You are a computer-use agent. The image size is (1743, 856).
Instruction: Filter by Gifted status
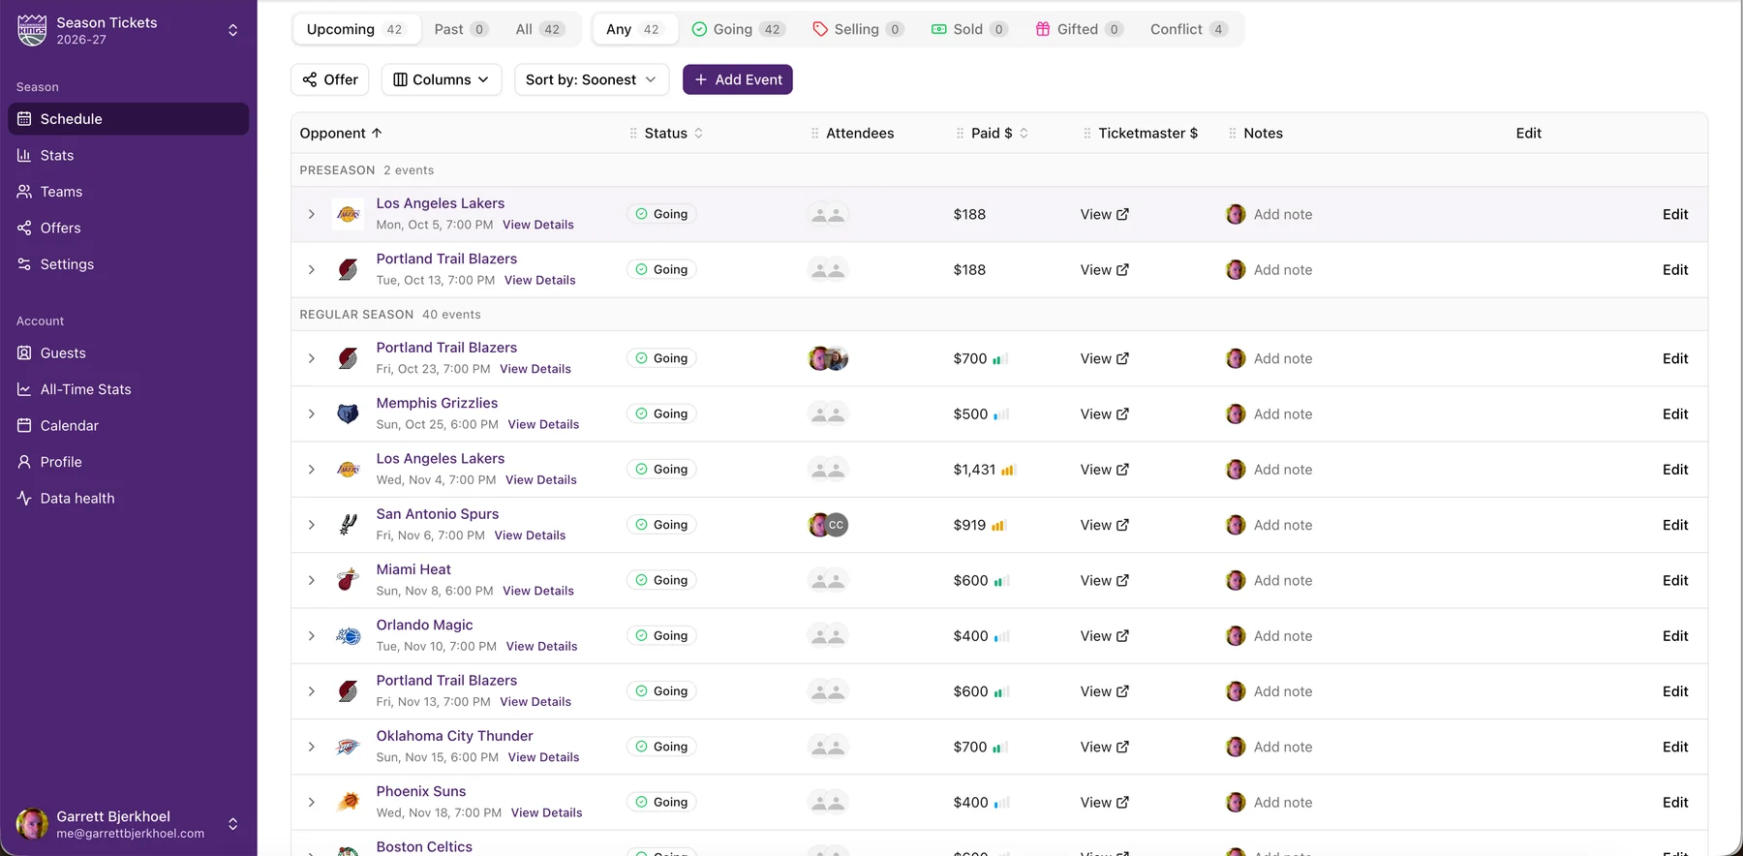(x=1078, y=29)
